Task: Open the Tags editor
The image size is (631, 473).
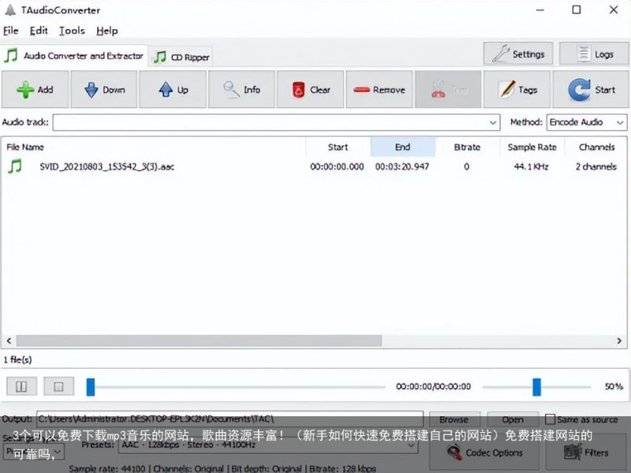Action: coord(517,89)
